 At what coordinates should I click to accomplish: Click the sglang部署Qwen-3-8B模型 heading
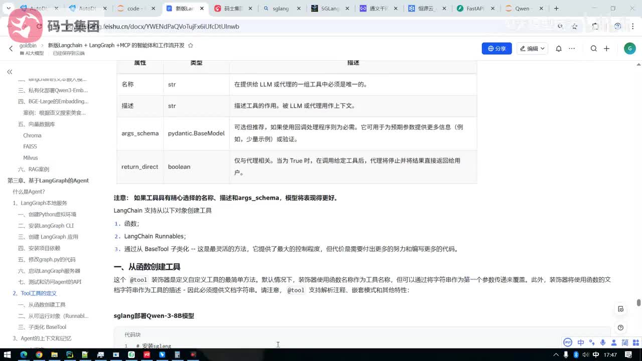[154, 316]
